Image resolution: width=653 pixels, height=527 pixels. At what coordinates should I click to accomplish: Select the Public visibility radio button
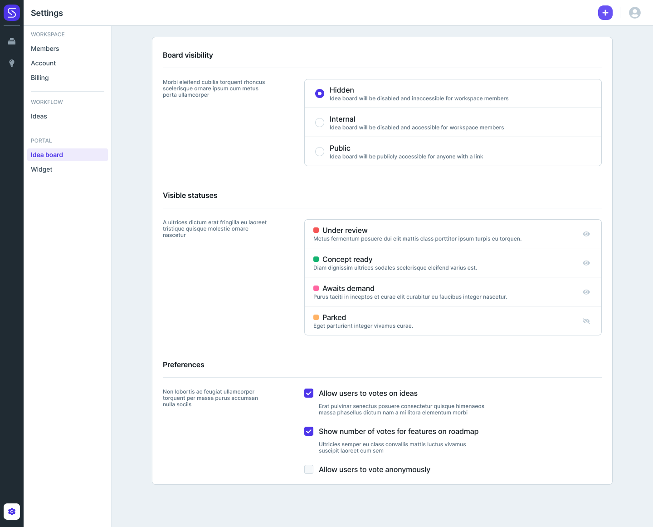[320, 152]
